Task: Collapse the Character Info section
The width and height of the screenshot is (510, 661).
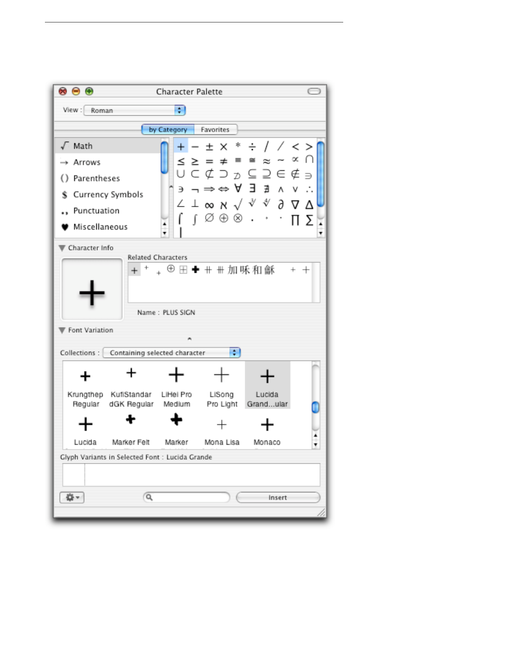Action: point(62,248)
